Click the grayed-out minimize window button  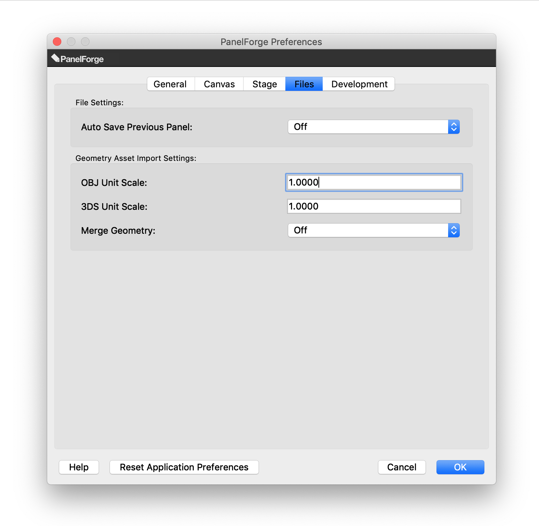click(71, 42)
